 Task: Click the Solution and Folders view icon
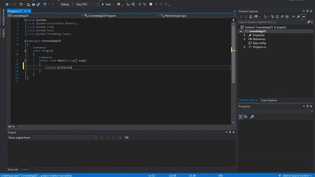(x=256, y=17)
